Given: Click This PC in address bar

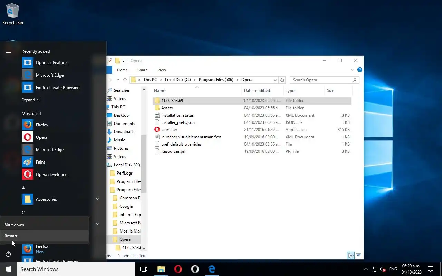Looking at the screenshot, I should (x=150, y=80).
